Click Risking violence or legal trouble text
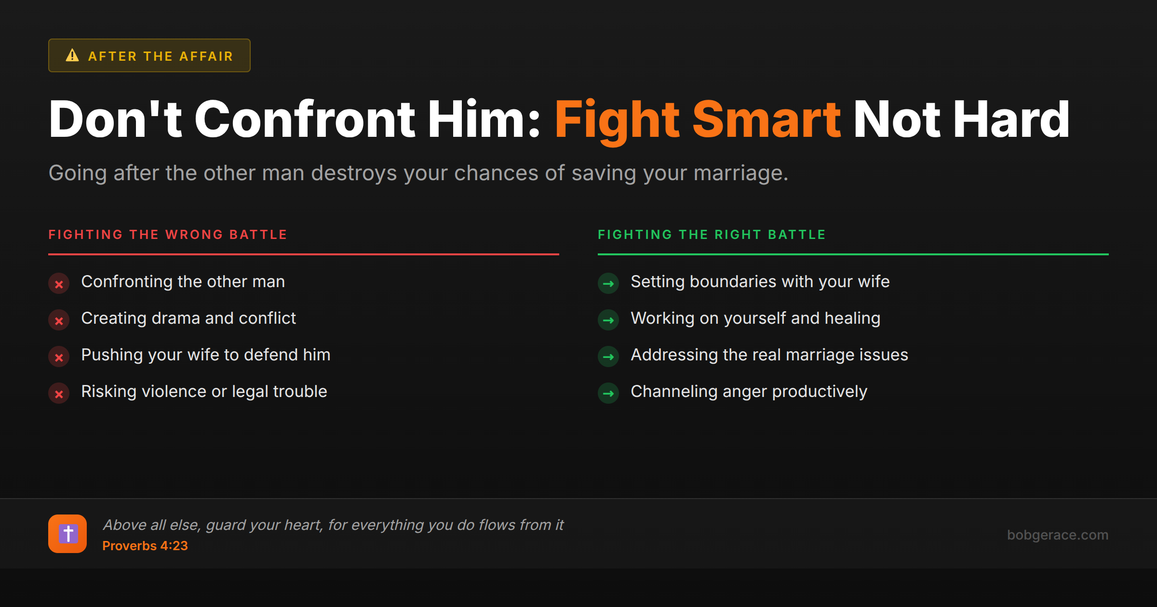This screenshot has width=1157, height=607. [x=204, y=392]
